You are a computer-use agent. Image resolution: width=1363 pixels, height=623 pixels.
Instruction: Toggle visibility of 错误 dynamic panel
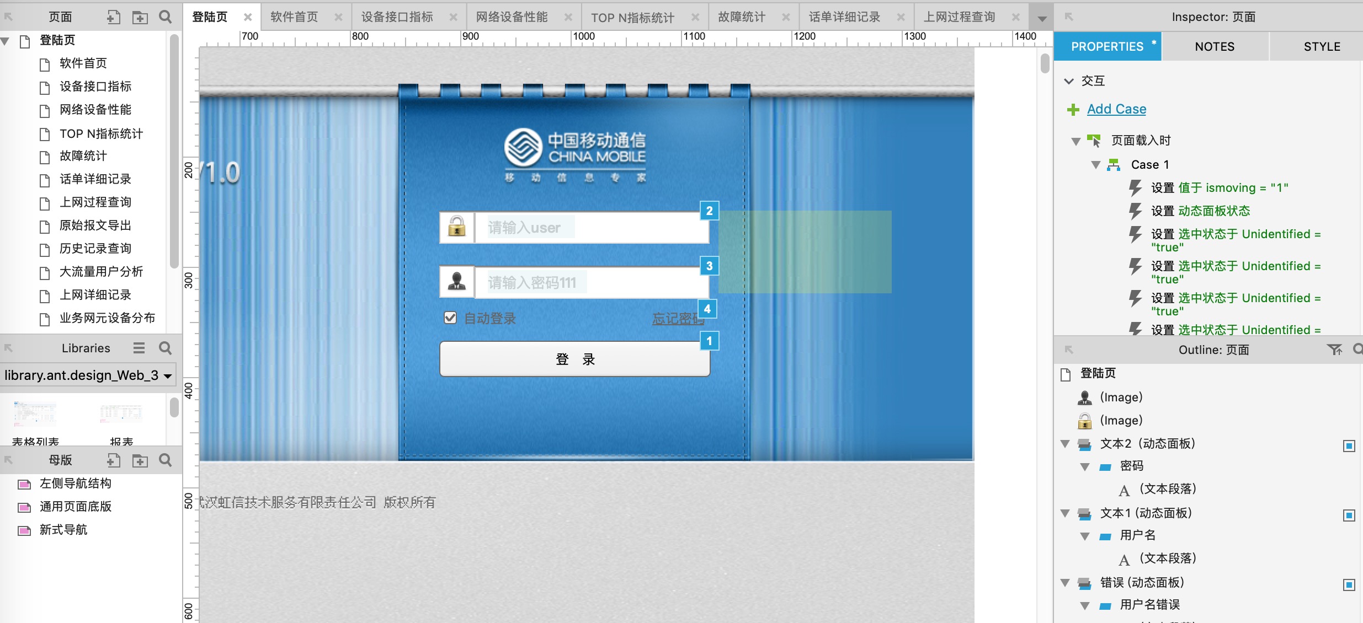pyautogui.click(x=1349, y=584)
